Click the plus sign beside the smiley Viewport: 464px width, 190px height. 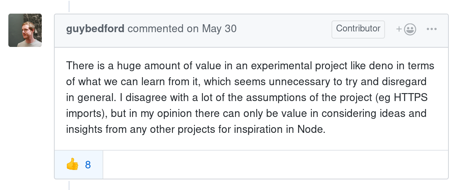399,29
